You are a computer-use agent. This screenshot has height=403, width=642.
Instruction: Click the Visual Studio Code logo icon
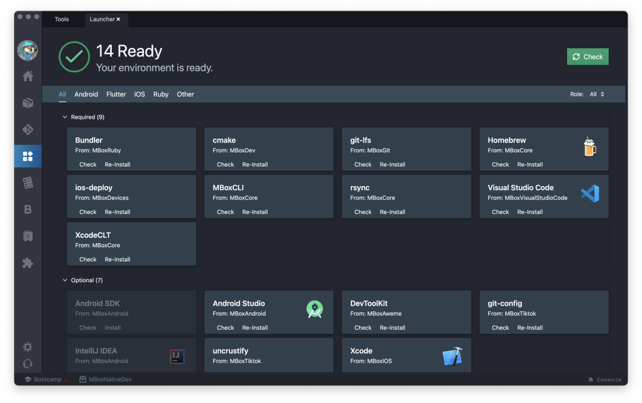pyautogui.click(x=590, y=194)
